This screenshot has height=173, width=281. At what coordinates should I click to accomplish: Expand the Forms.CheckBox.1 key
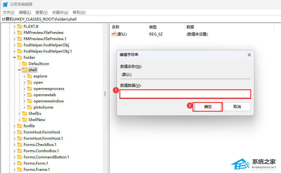coord(14,145)
